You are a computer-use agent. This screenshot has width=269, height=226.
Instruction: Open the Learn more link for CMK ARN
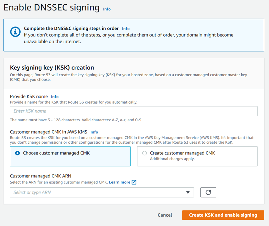[x=119, y=182]
